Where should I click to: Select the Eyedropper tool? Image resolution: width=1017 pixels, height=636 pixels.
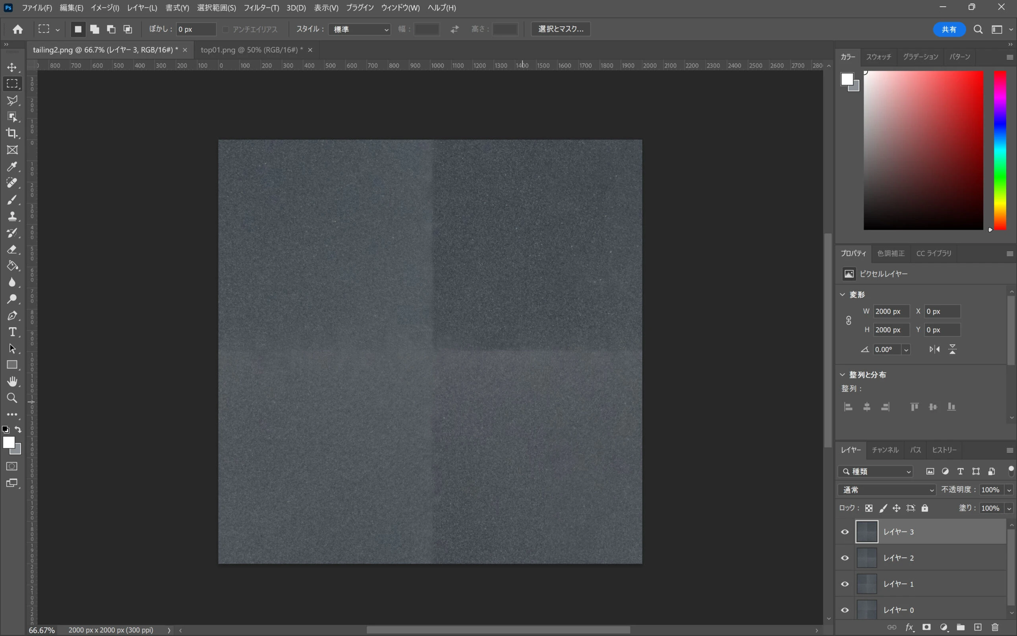pos(12,167)
